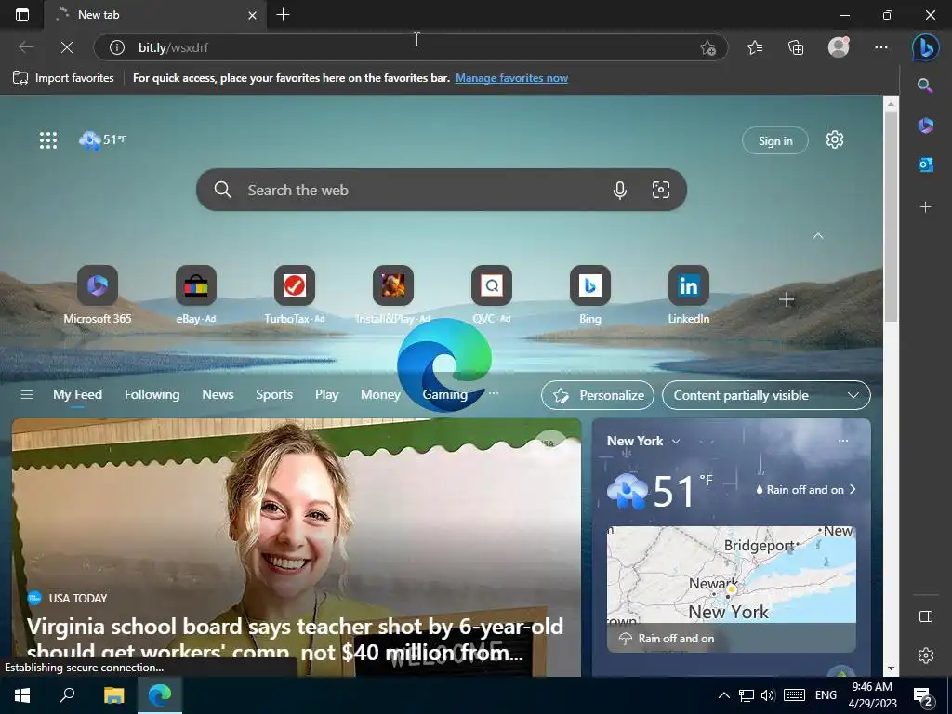The width and height of the screenshot is (952, 714).
Task: Open the LinkedIn quick link tile
Action: pos(689,294)
